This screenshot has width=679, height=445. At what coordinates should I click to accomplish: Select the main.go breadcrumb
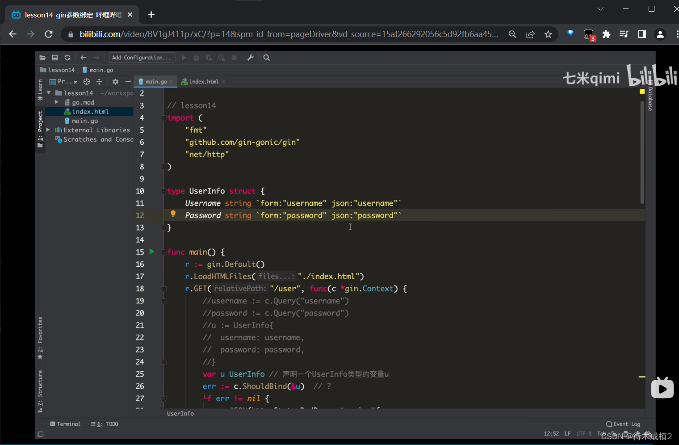click(x=98, y=70)
